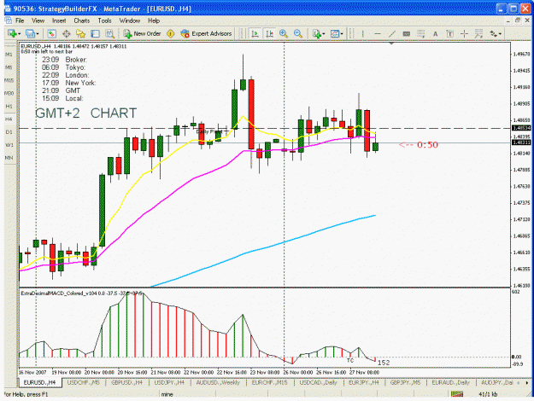Switch chart to MN timeframe
Image resolution: width=534 pixels, height=401 pixels.
pos(9,158)
